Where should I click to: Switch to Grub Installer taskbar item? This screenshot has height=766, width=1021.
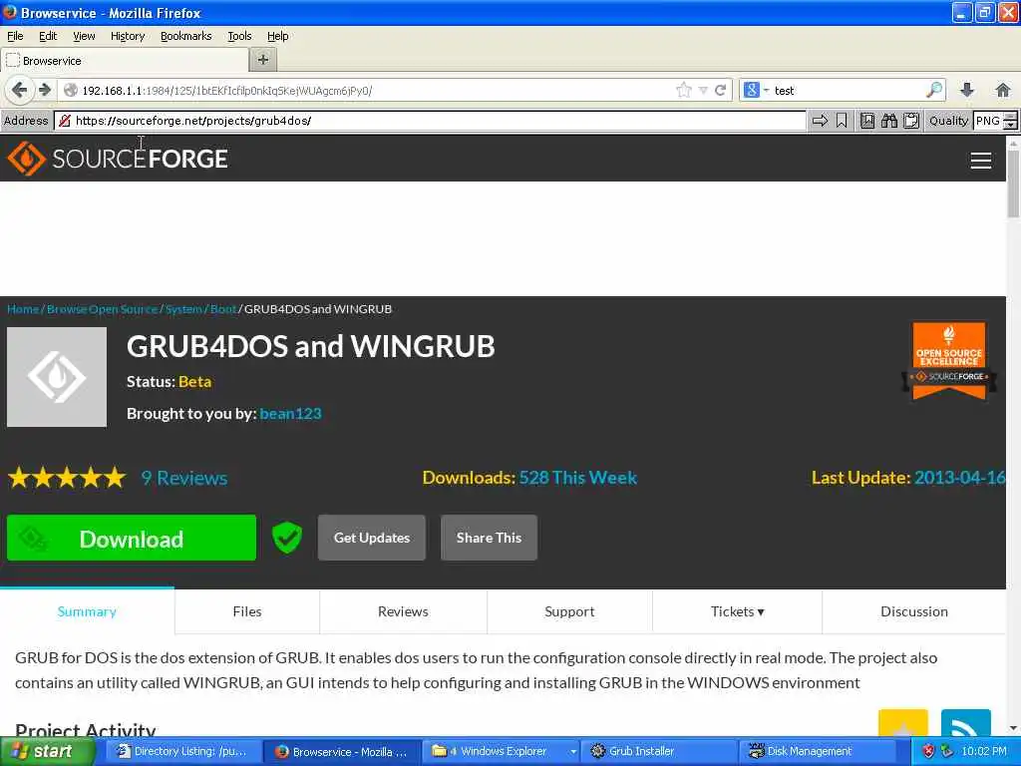click(659, 751)
